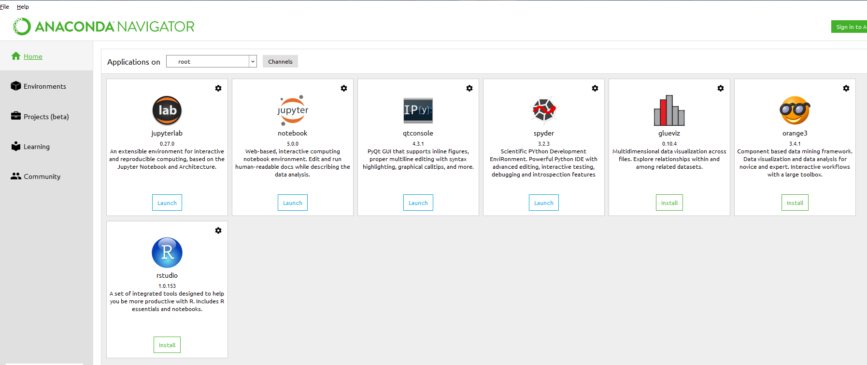
Task: Click the 'orange3' app name text
Action: coord(795,133)
